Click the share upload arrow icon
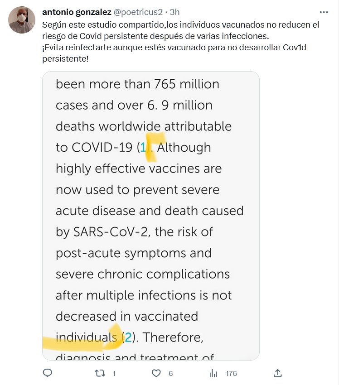 click(x=278, y=373)
